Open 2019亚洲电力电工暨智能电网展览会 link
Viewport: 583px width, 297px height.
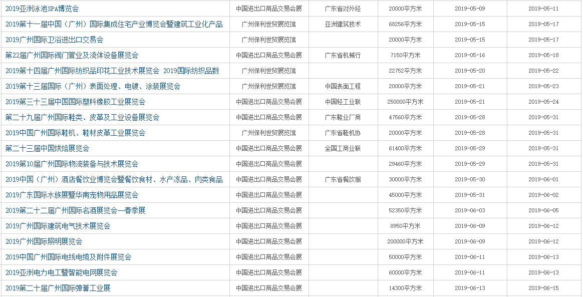[x=61, y=273]
